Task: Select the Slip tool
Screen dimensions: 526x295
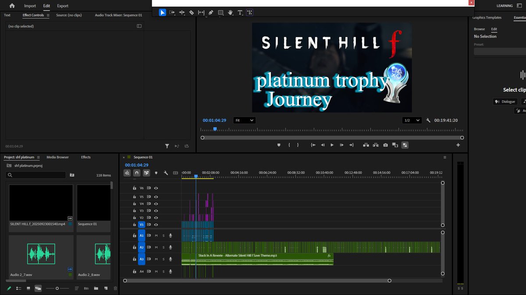Action: [x=201, y=13]
